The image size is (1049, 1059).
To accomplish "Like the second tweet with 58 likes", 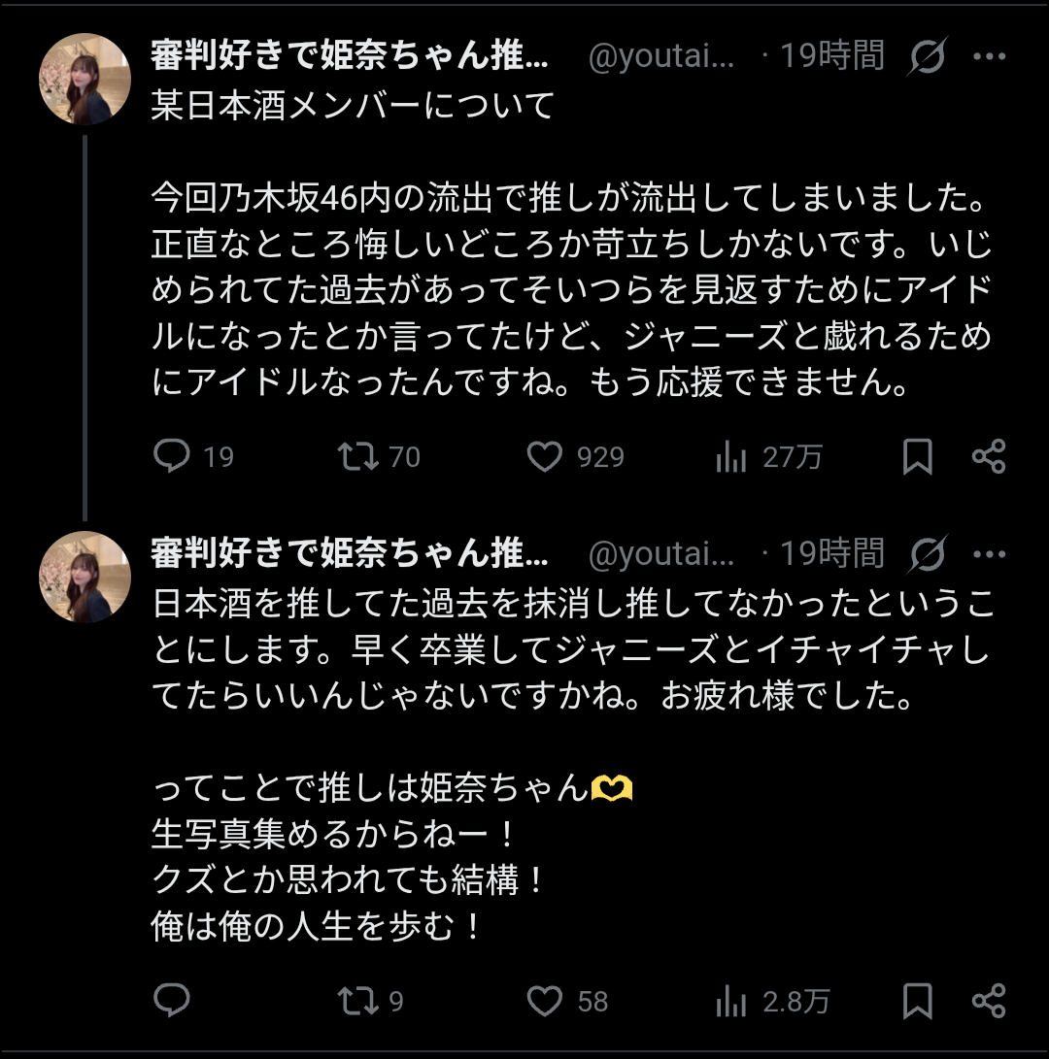I will tap(545, 1000).
